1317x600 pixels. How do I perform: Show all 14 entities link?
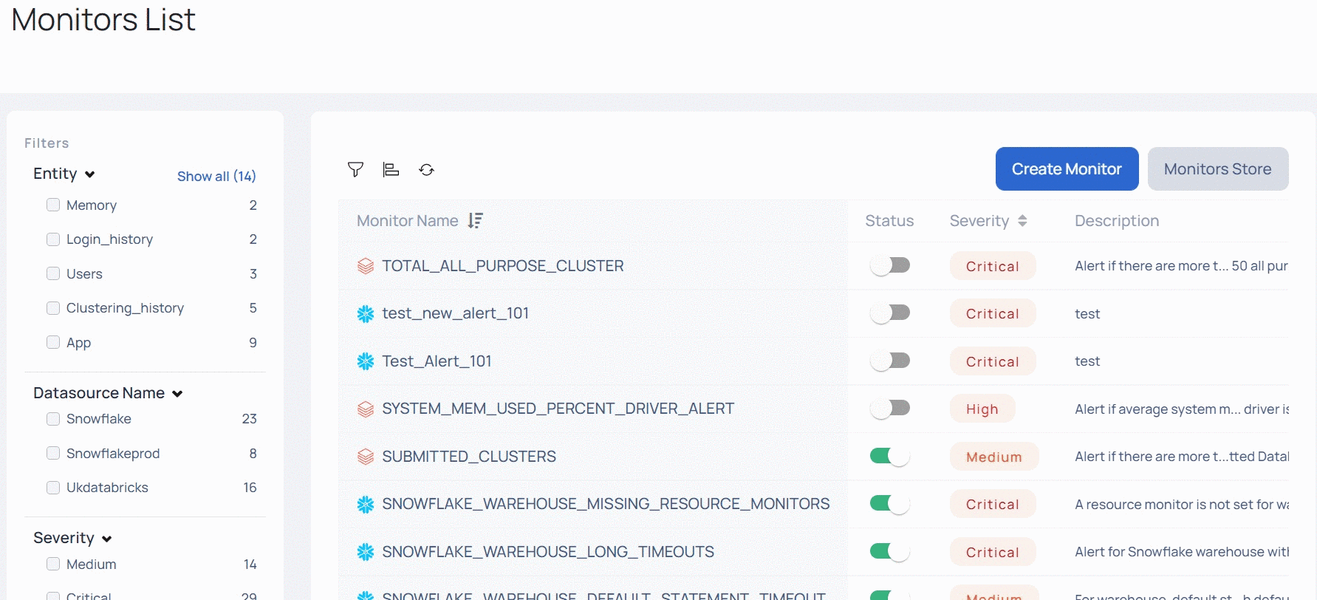(216, 176)
